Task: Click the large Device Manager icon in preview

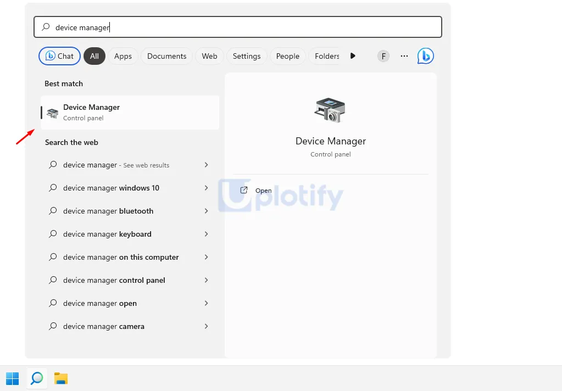Action: coord(330,110)
